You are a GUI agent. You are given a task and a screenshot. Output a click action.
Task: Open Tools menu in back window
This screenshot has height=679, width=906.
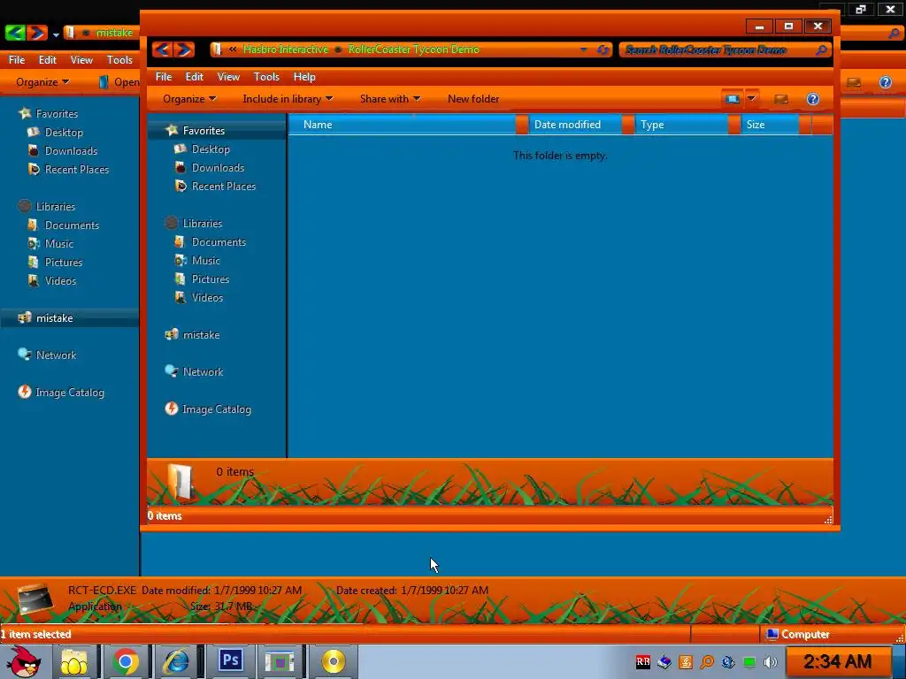pos(119,60)
